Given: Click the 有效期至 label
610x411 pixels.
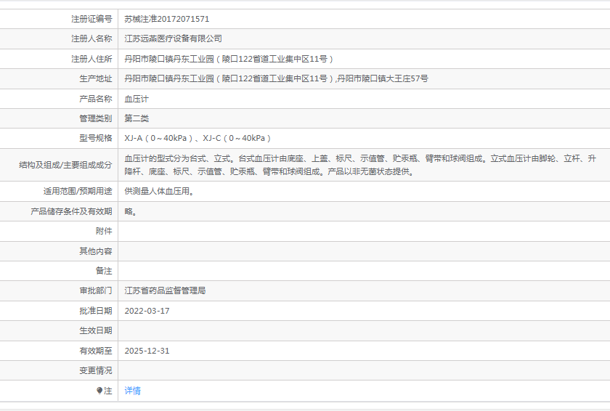Looking at the screenshot, I should [x=96, y=351].
